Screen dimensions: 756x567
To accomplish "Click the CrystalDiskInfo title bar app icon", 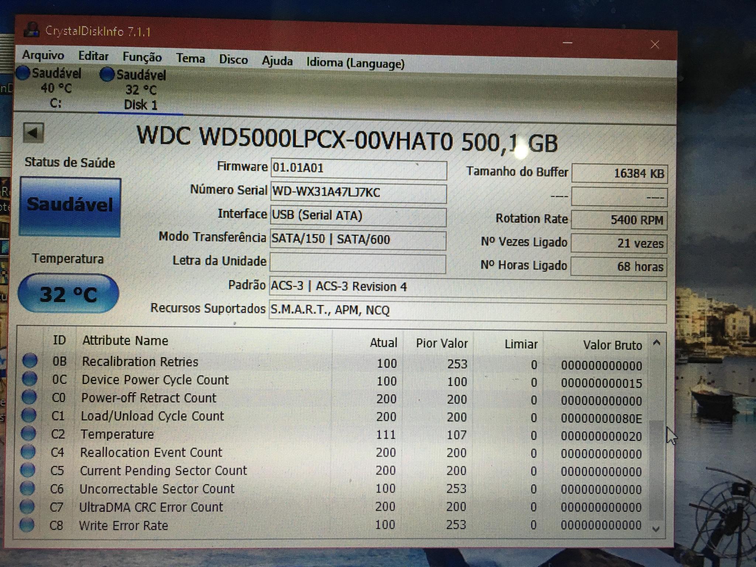I will 32,30.
